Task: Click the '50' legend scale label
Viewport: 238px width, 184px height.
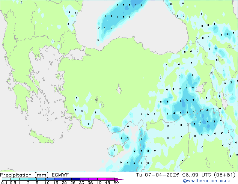Action: coord(116,182)
